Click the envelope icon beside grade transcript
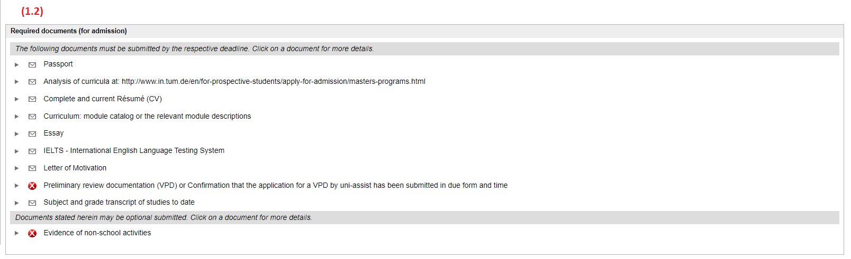851x259 pixels. point(32,203)
